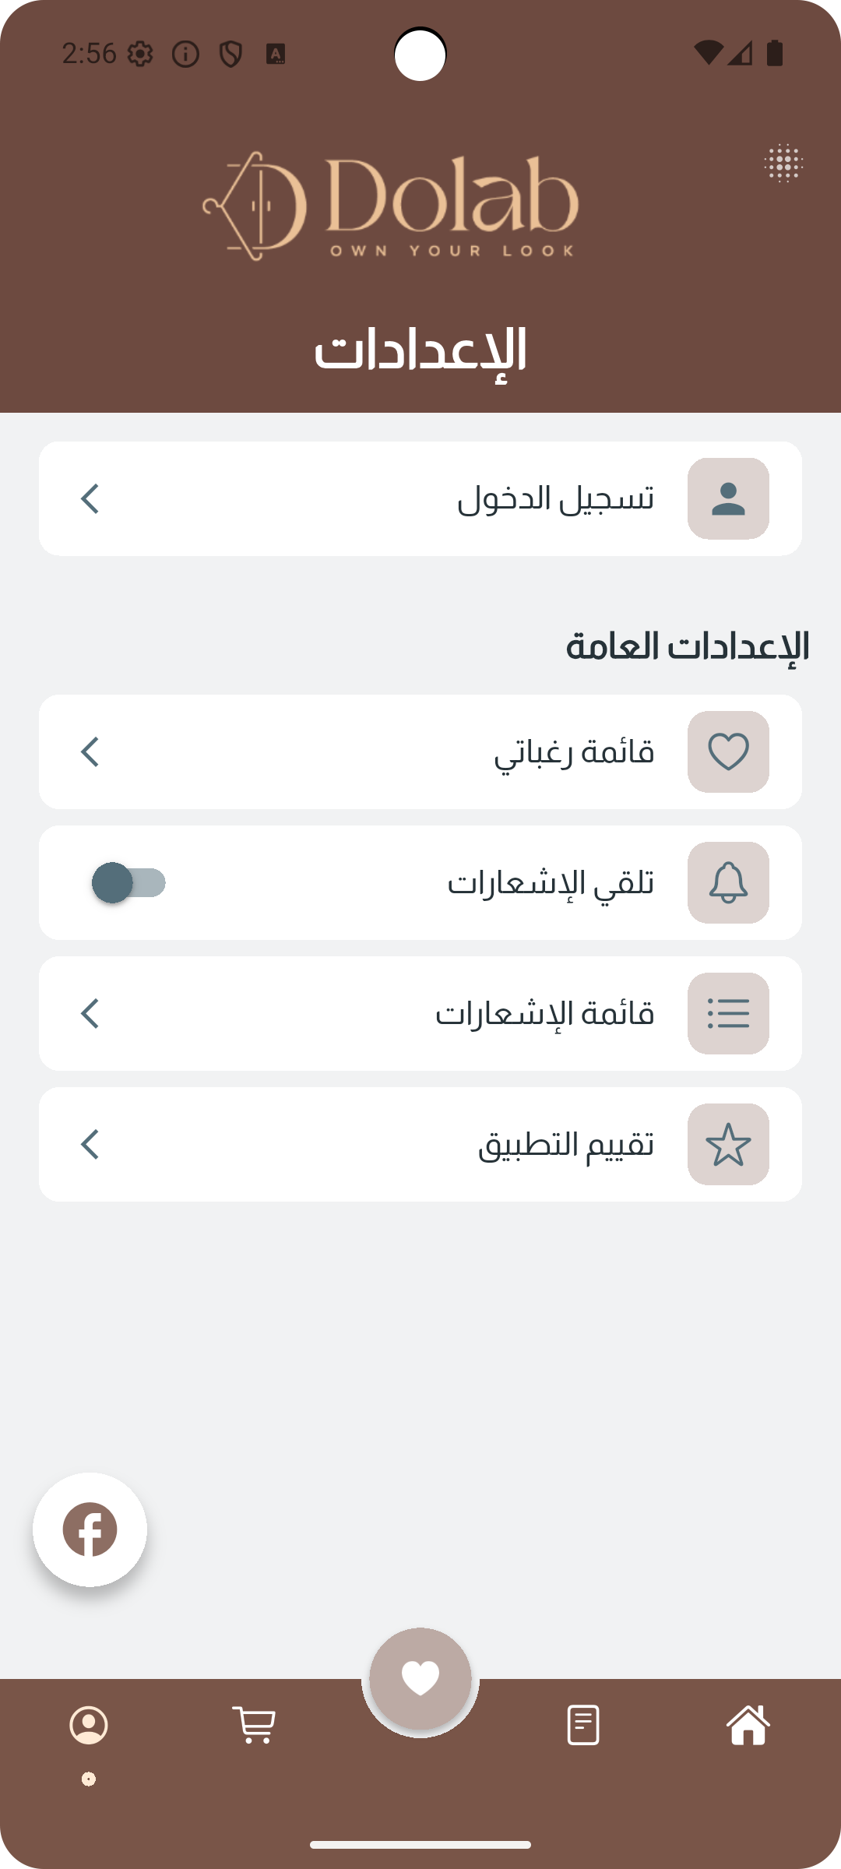This screenshot has width=841, height=1869.
Task: Open the orders document tab
Action: coord(583,1724)
